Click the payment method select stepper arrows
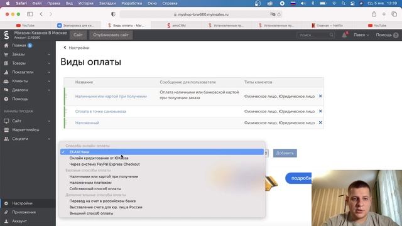Screen dimensions: 402x226 point(266,153)
